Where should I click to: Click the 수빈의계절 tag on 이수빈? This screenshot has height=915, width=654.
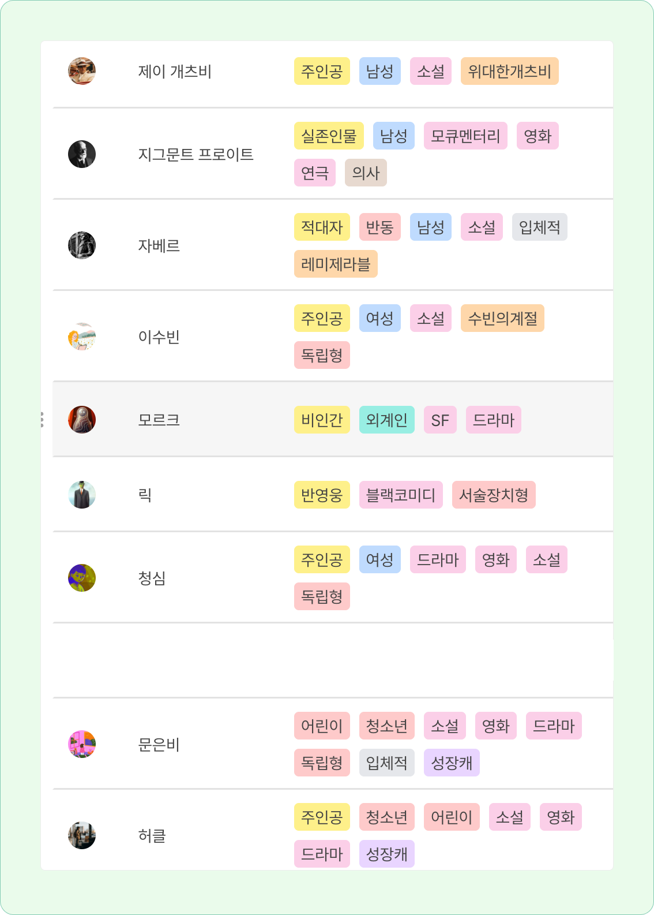(502, 318)
